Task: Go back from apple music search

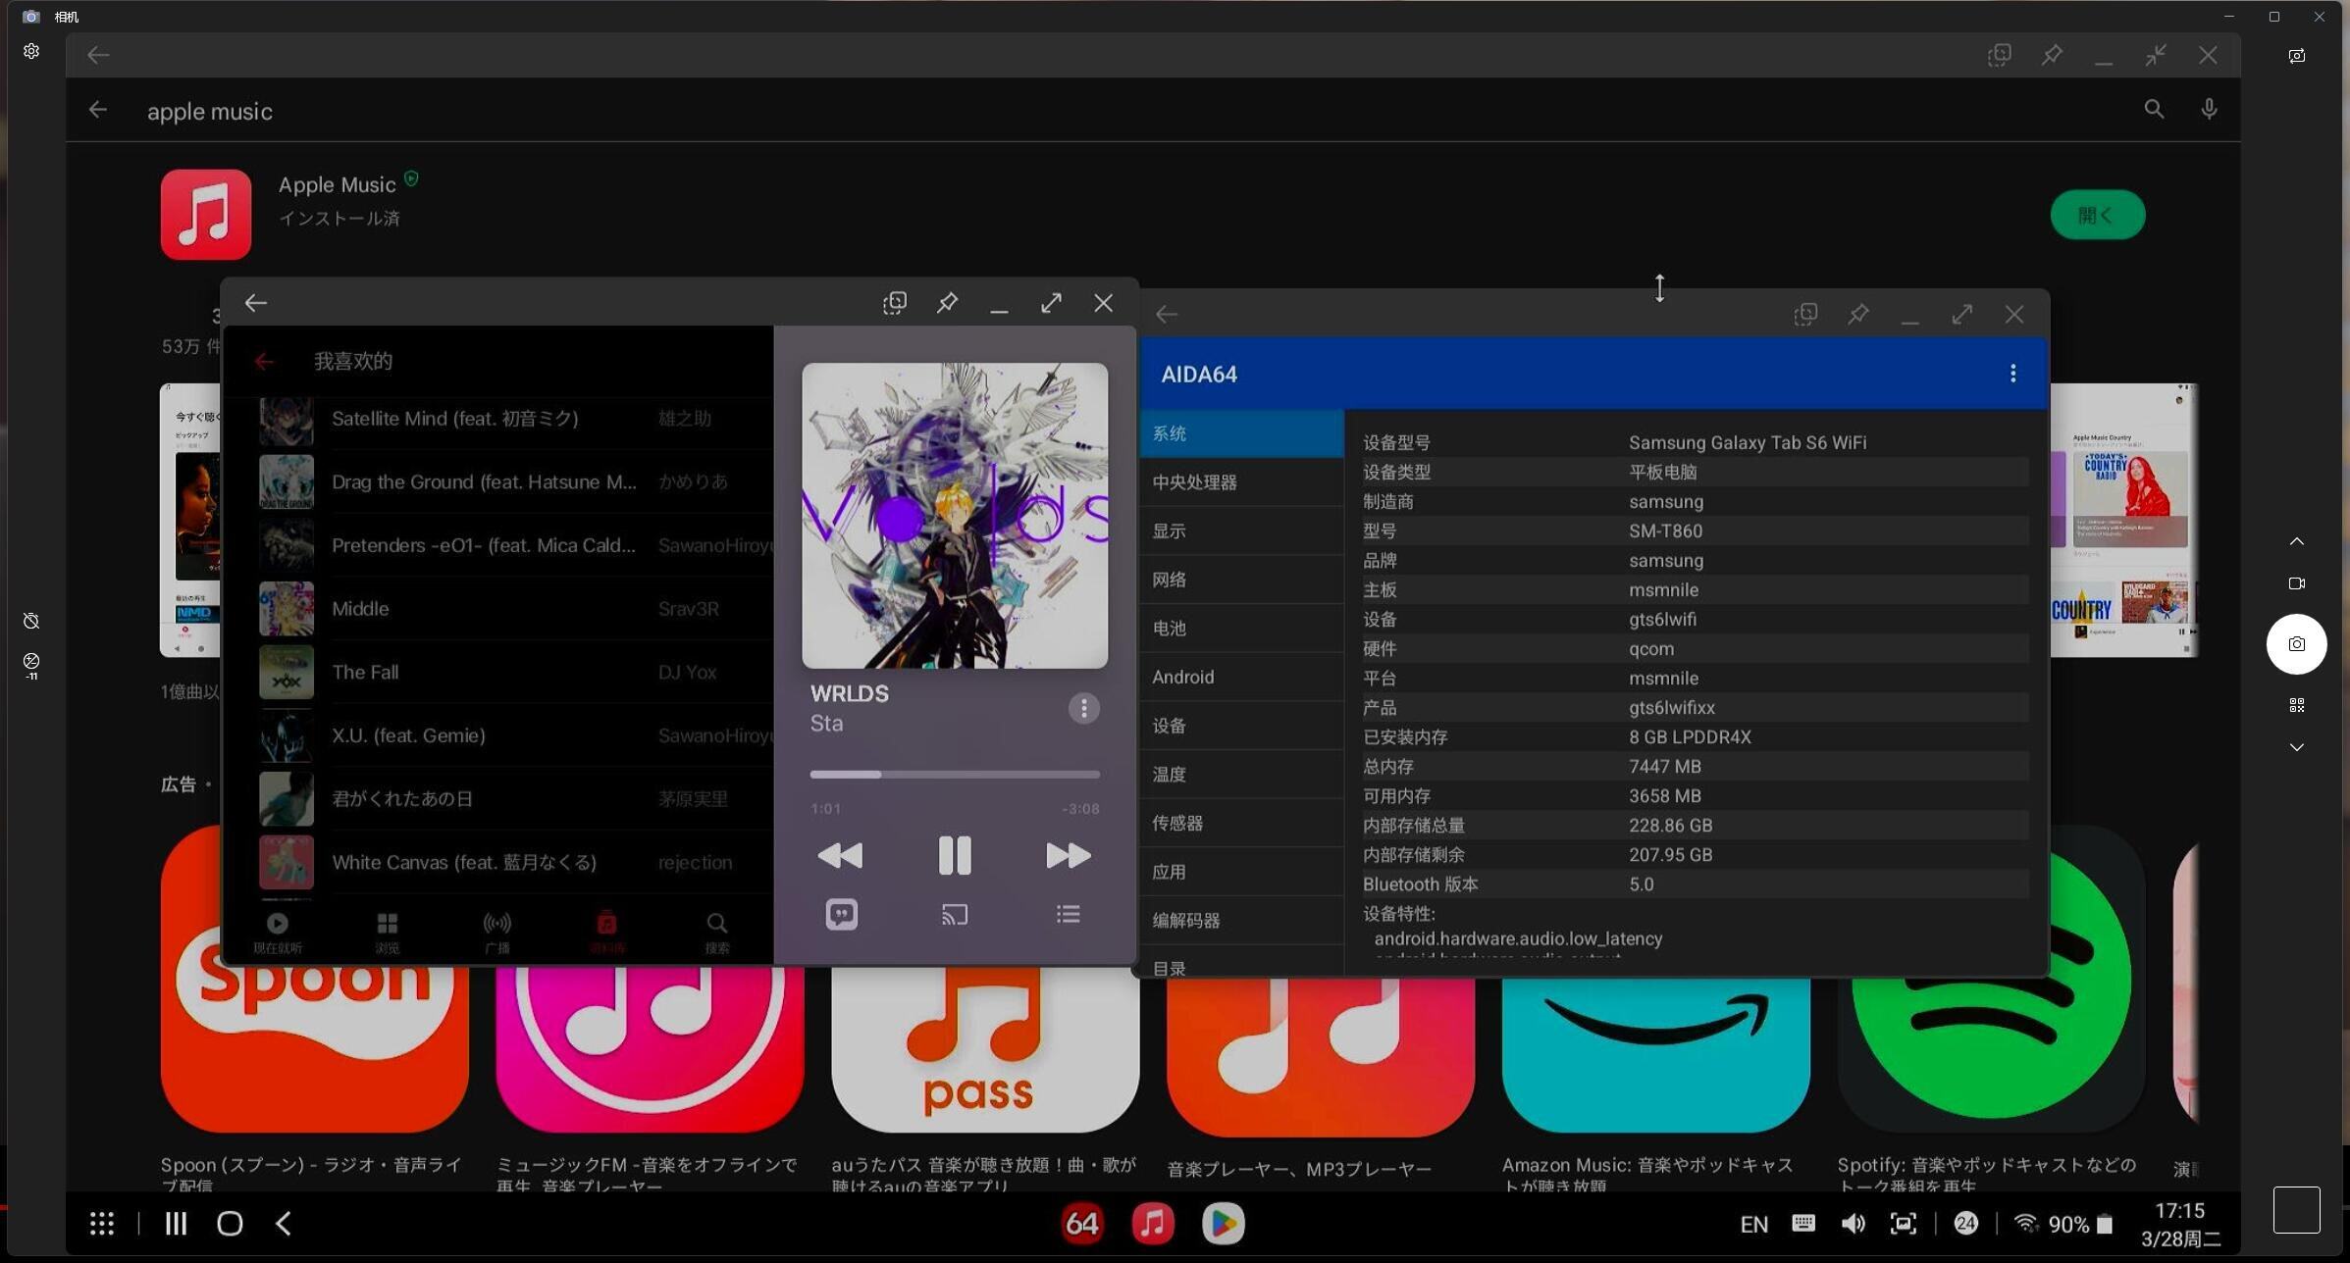Action: [x=97, y=110]
